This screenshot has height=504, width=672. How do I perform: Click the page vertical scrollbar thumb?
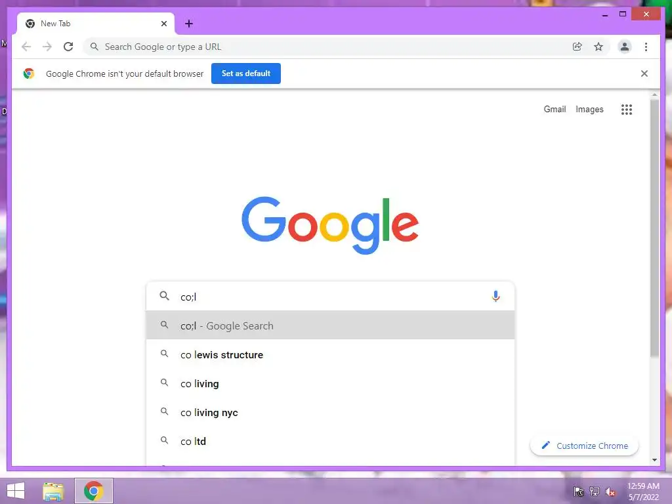click(654, 227)
